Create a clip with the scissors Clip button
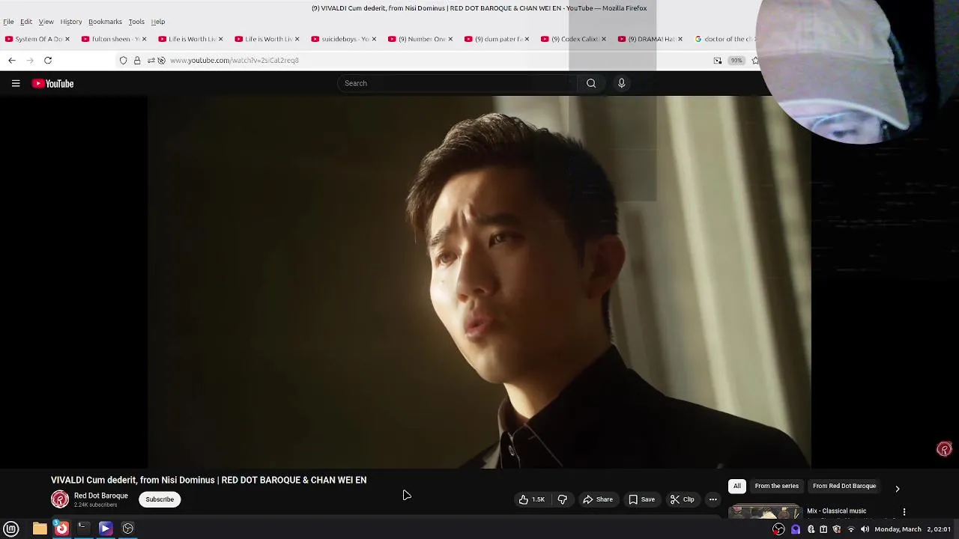The width and height of the screenshot is (959, 539). 682,499
